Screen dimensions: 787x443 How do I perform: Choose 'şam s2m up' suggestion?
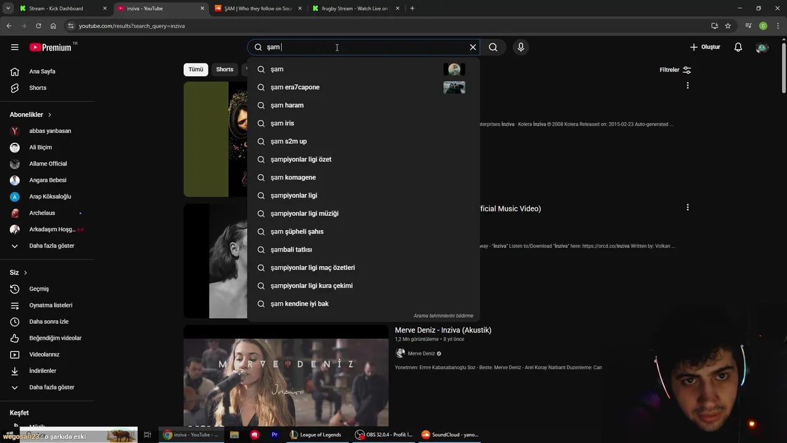pos(363,142)
